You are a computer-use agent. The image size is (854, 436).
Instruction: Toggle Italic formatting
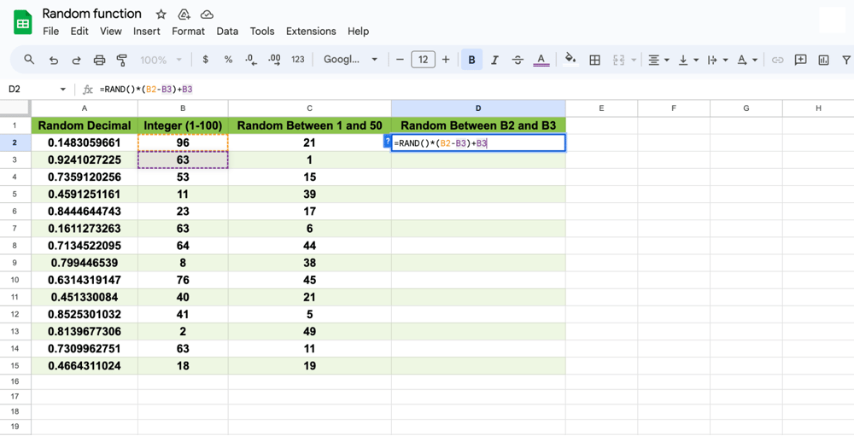pyautogui.click(x=494, y=60)
